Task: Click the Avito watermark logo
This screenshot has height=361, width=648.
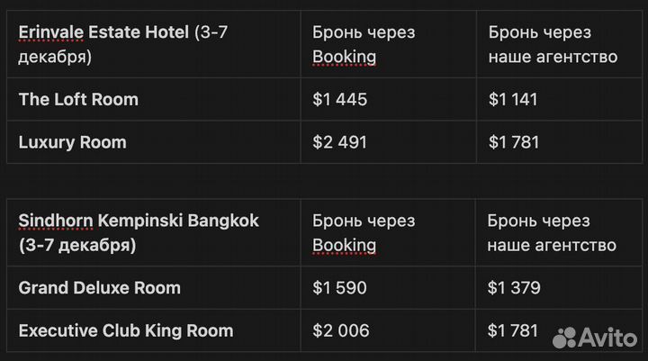Action: click(x=595, y=338)
